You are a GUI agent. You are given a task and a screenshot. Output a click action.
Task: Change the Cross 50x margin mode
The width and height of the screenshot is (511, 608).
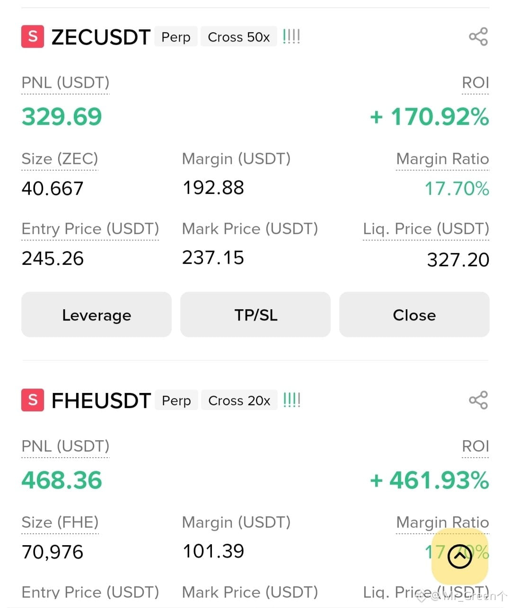click(x=239, y=37)
